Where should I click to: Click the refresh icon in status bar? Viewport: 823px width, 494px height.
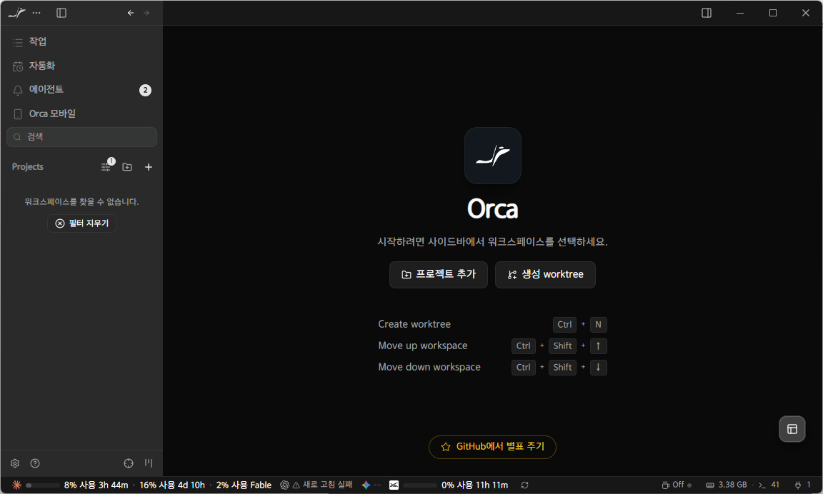pyautogui.click(x=524, y=485)
